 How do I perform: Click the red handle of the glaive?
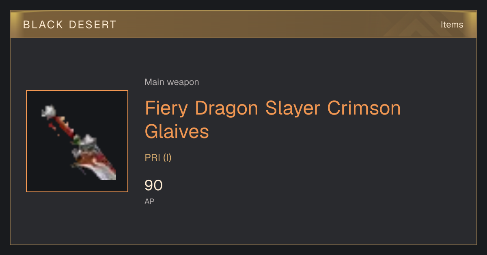pos(65,126)
